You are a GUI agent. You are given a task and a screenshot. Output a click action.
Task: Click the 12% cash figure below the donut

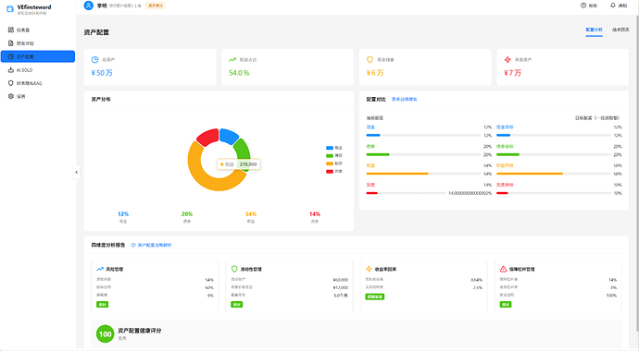pyautogui.click(x=123, y=213)
